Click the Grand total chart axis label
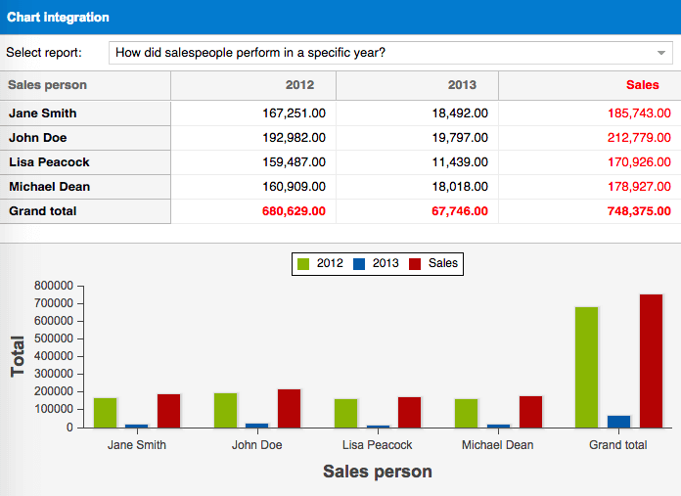 point(618,445)
